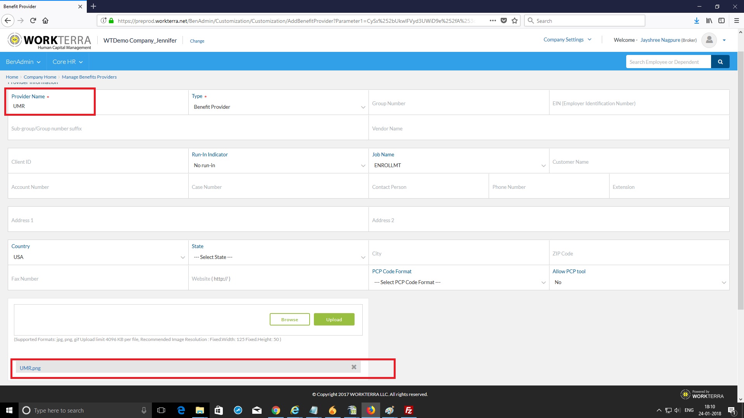
Task: Reload the page with the refresh icon
Action: click(x=33, y=21)
